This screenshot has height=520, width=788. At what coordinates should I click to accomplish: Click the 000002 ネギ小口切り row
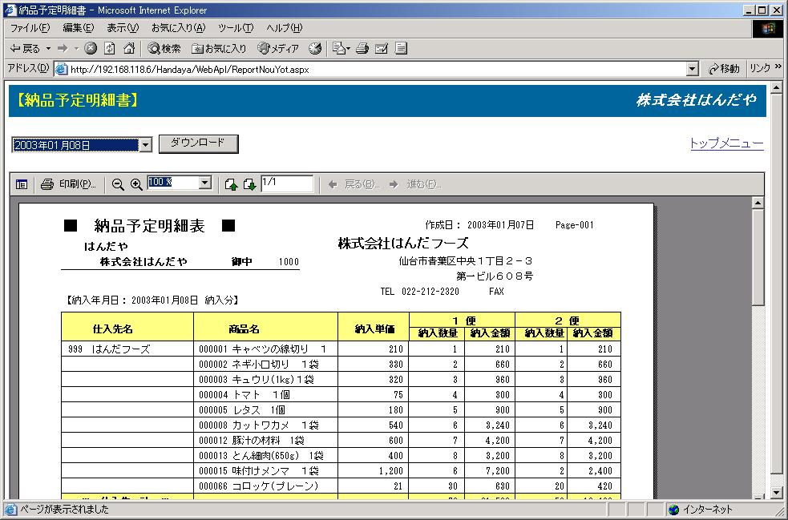click(x=341, y=365)
